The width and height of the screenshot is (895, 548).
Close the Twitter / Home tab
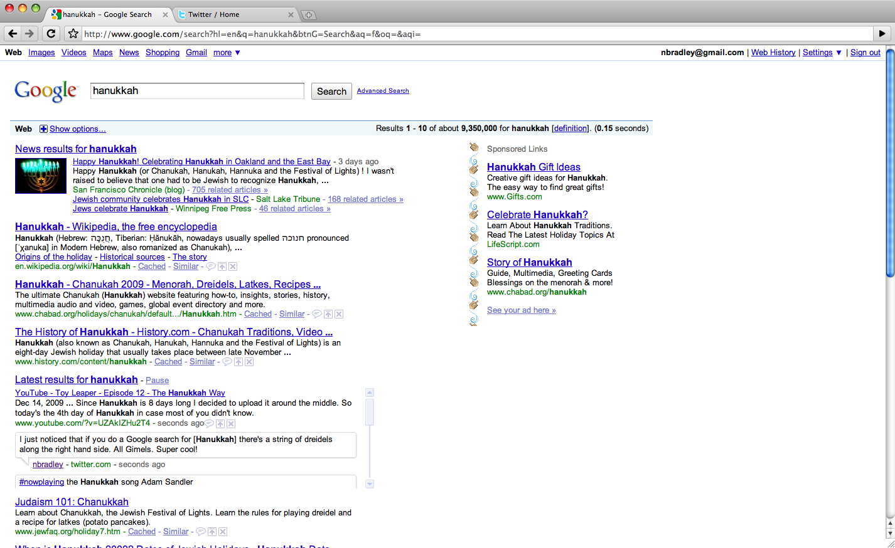[x=291, y=14]
